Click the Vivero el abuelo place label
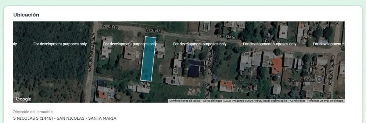Image resolution: width=366 pixels, height=123 pixels. click(301, 80)
